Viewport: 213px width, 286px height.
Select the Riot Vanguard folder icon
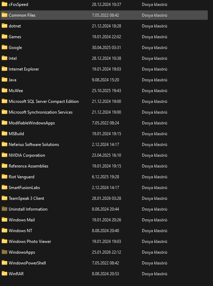click(5, 177)
